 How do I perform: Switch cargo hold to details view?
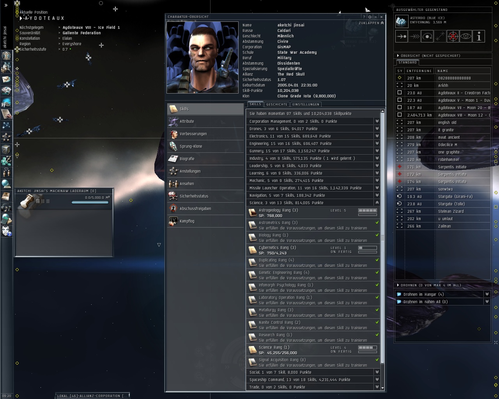pos(43,201)
